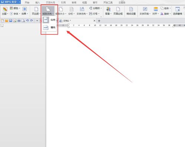The image size is (185, 147).
Task: Open the 选择窗格 selection pane
Action: (178, 11)
